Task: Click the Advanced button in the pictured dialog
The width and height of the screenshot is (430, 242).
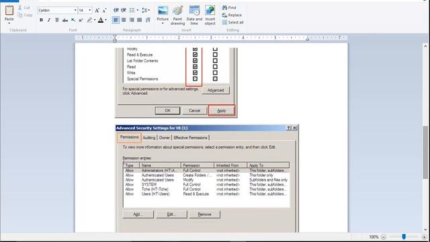Action: (x=216, y=90)
